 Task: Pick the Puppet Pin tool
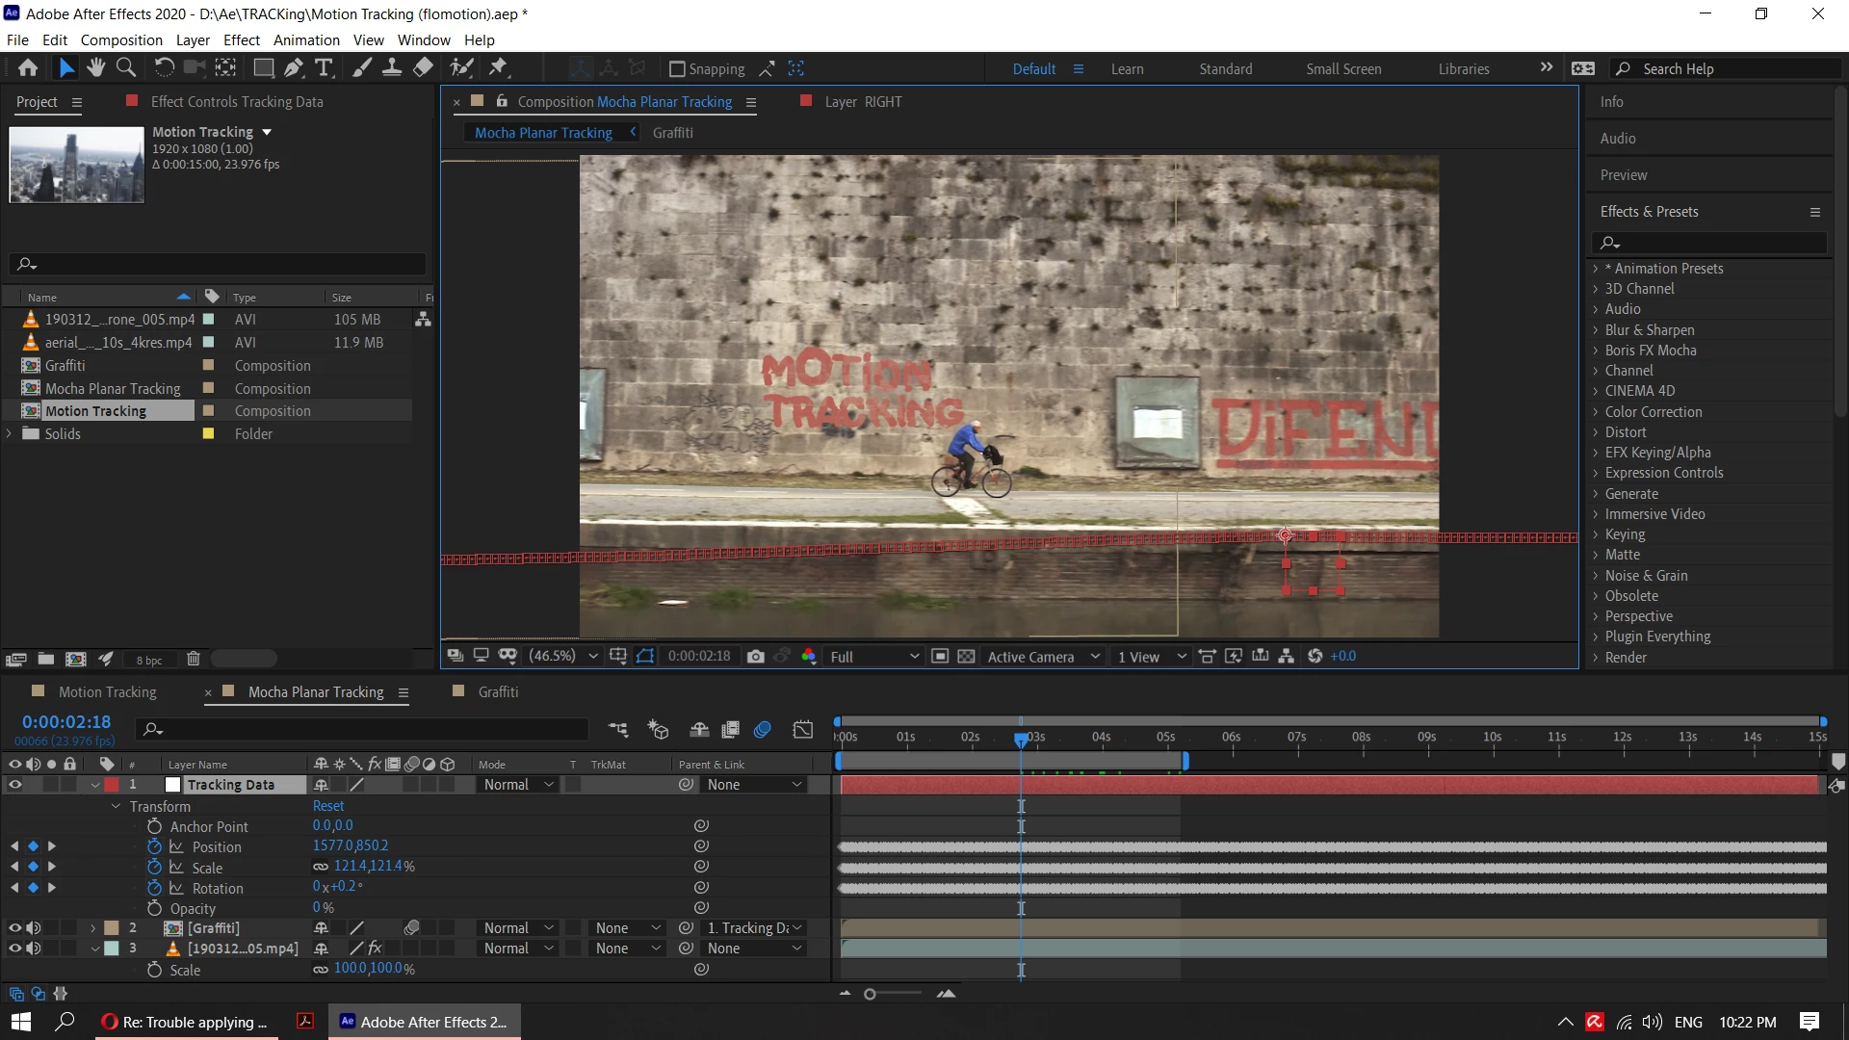[x=498, y=67]
